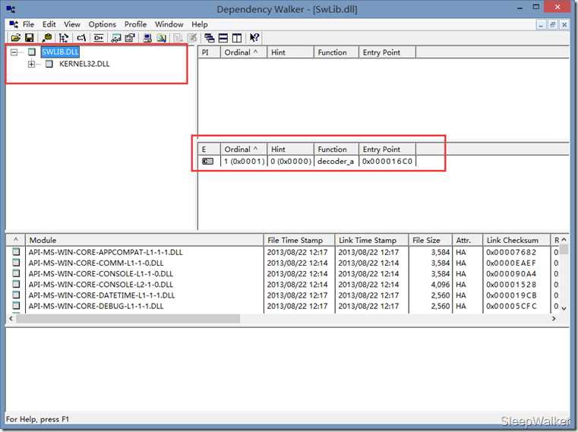This screenshot has width=578, height=432.
Task: Sort module list by Link Checksum header
Action: pyautogui.click(x=516, y=240)
